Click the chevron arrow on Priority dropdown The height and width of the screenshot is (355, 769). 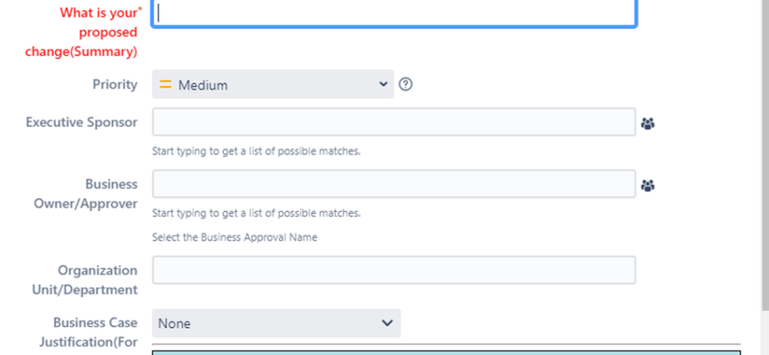tap(384, 84)
